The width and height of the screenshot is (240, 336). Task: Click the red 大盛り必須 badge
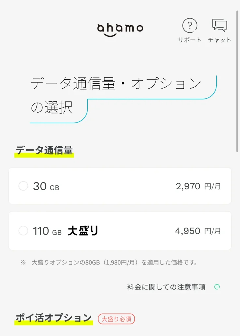click(117, 319)
